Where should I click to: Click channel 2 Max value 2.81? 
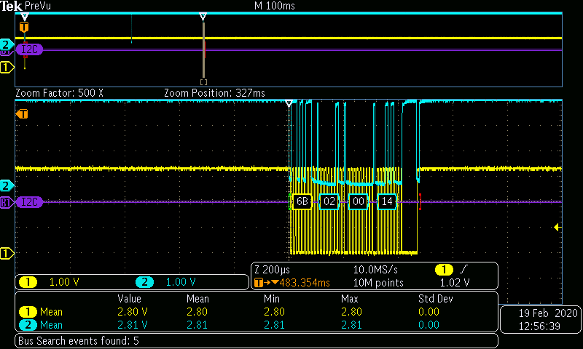351,325
